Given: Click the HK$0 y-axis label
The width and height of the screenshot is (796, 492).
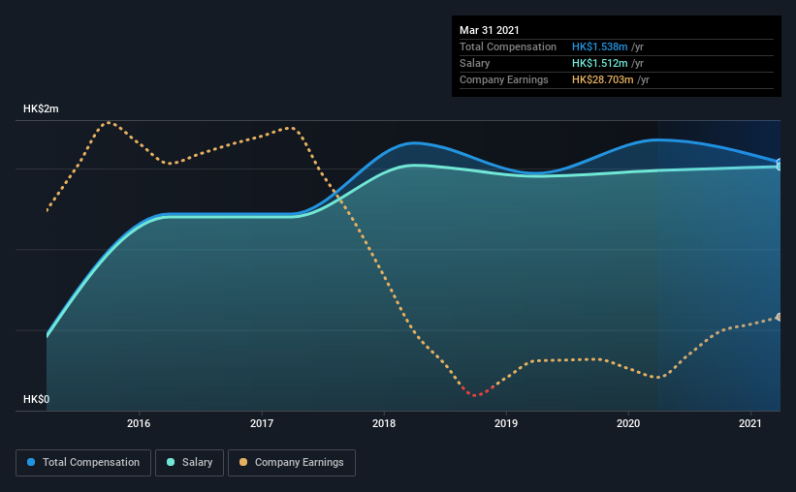Looking at the screenshot, I should point(37,399).
